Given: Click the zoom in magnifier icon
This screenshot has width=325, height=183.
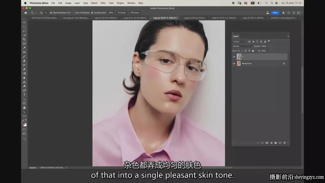Looking at the screenshot, I should [x=41, y=13].
